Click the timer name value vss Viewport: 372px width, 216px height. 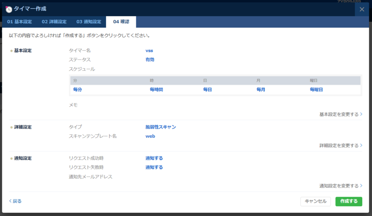[x=149, y=51]
